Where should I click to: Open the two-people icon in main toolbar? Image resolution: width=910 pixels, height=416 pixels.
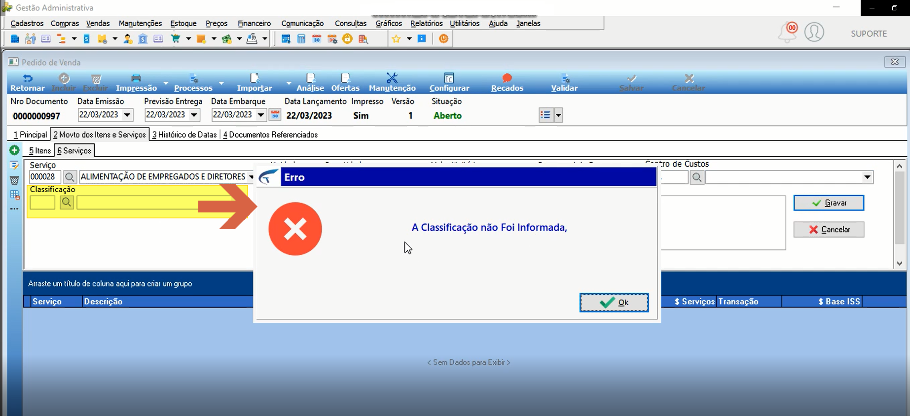[30, 38]
